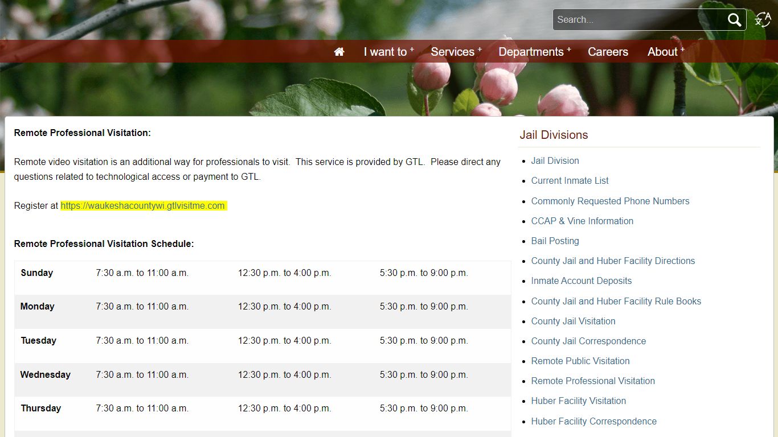Expand the About menu
Image resolution: width=778 pixels, height=437 pixels.
click(666, 52)
